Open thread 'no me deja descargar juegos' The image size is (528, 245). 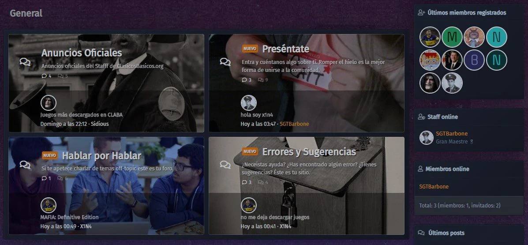[x=275, y=217]
